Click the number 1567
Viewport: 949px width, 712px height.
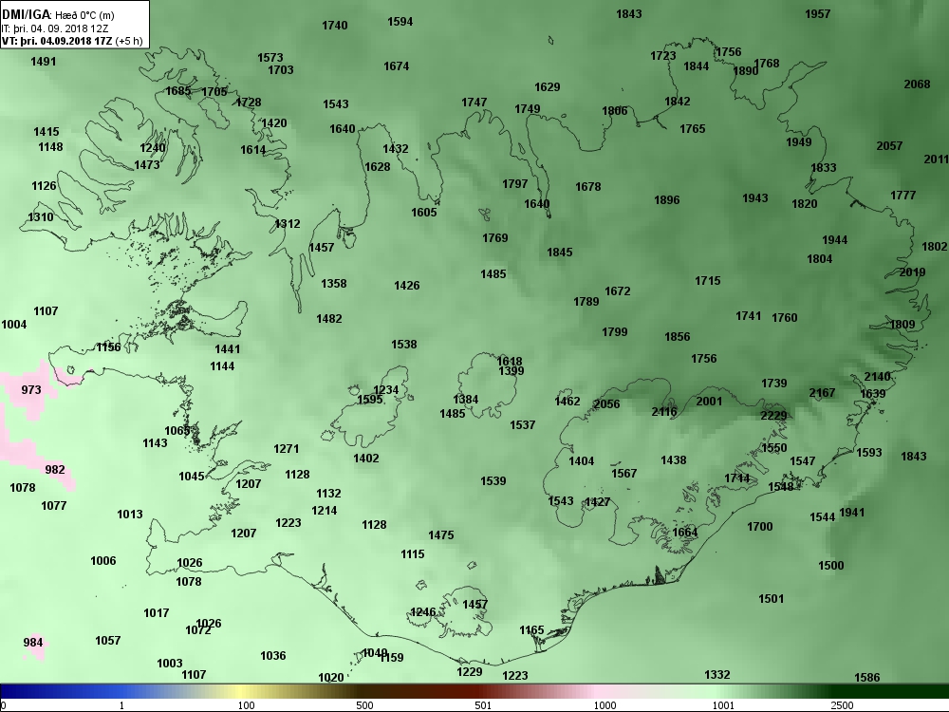(x=624, y=473)
